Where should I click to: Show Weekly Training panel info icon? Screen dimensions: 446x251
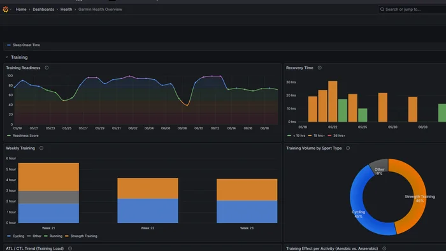[x=41, y=148]
